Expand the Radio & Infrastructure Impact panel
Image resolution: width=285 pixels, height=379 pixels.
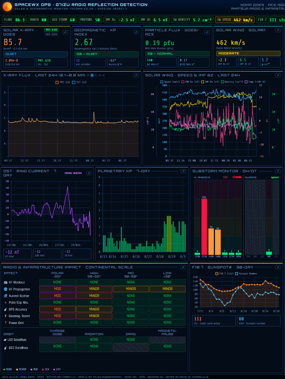183,267
